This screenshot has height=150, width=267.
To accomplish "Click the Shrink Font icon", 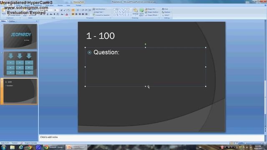I will pyautogui.click(x=64, y=10).
